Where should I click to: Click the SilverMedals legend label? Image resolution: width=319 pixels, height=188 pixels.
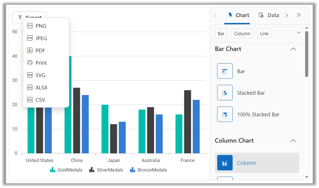(x=110, y=170)
